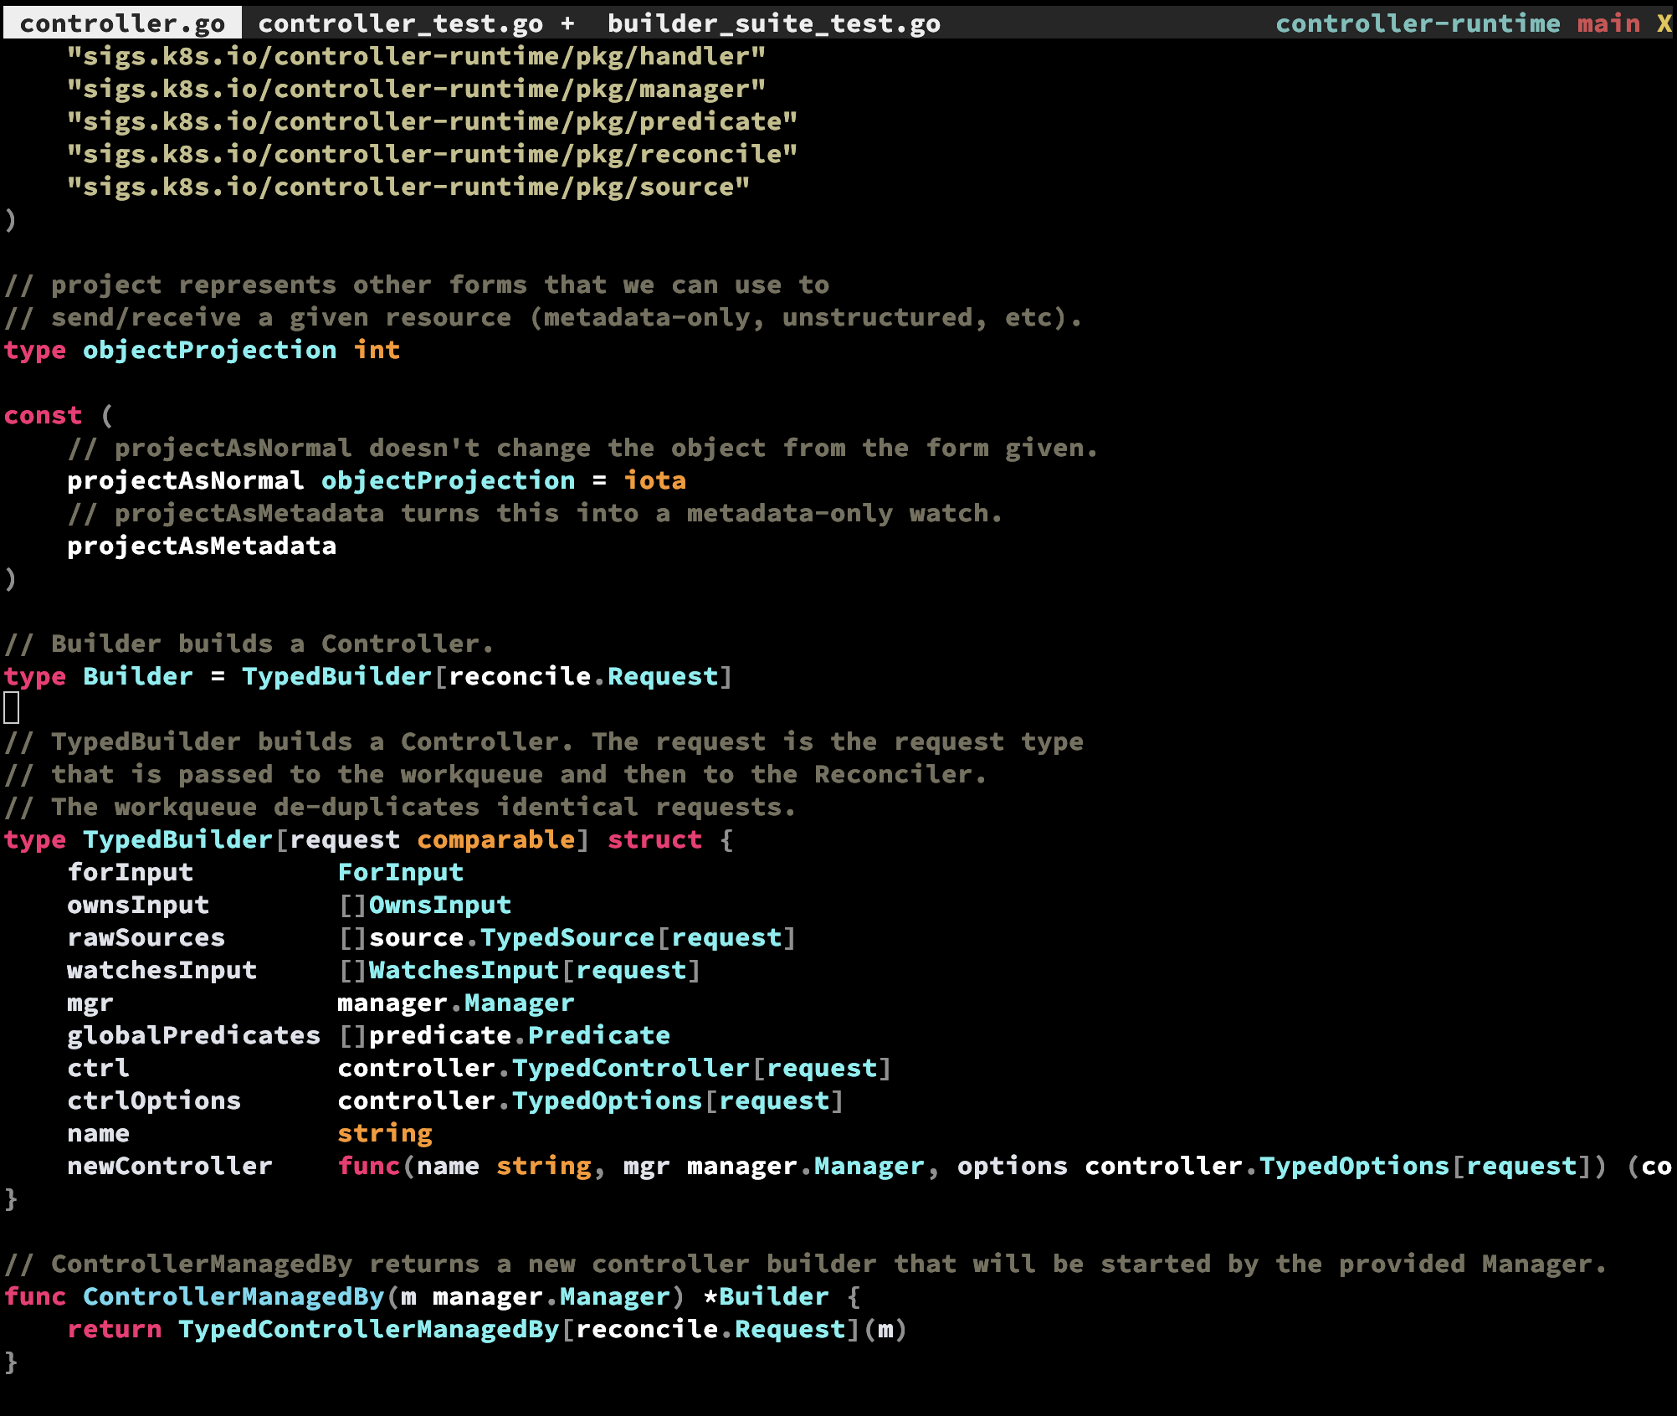Select the builder_suite_test.go tab
This screenshot has height=1416, width=1677.
773,23
